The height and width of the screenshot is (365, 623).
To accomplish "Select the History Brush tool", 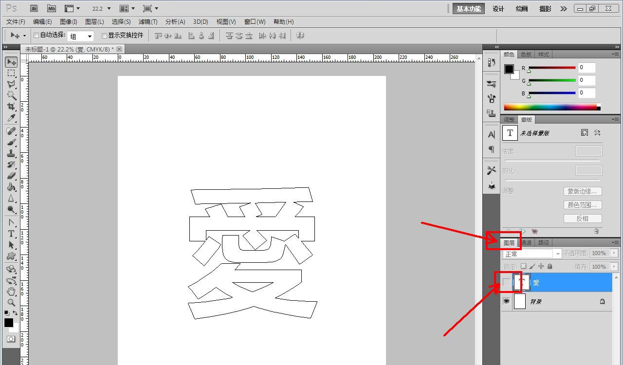I will (11, 164).
